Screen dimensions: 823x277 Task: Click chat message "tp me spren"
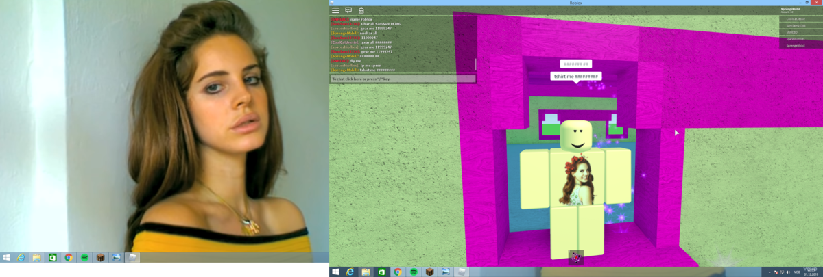click(x=370, y=66)
